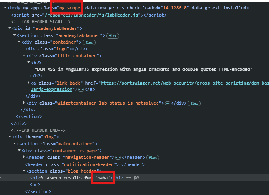Click flex badge on widgetcontainer-lab-status div

[x=194, y=103]
